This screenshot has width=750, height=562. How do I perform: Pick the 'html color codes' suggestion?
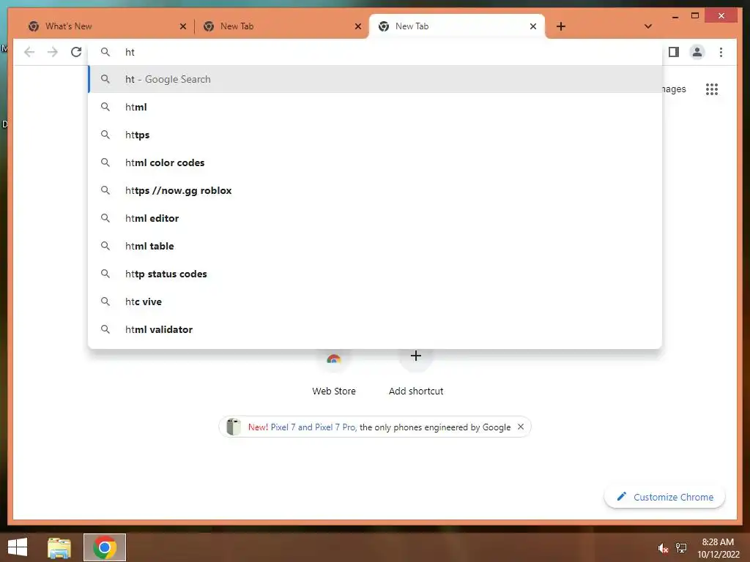[x=376, y=162]
